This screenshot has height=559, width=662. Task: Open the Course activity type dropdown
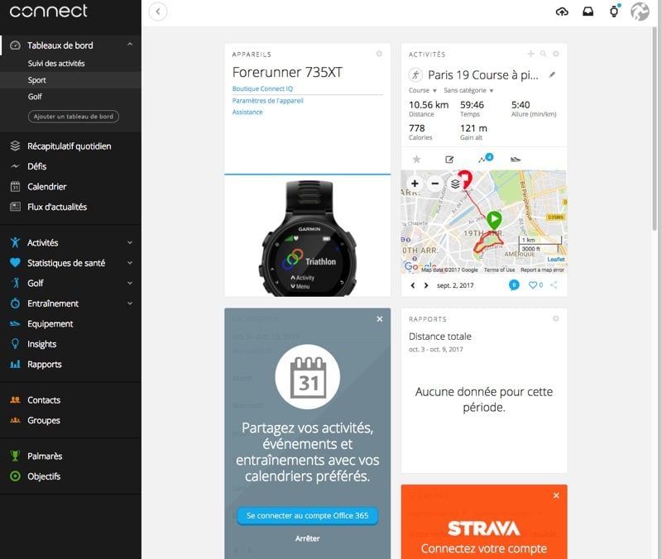click(x=422, y=90)
